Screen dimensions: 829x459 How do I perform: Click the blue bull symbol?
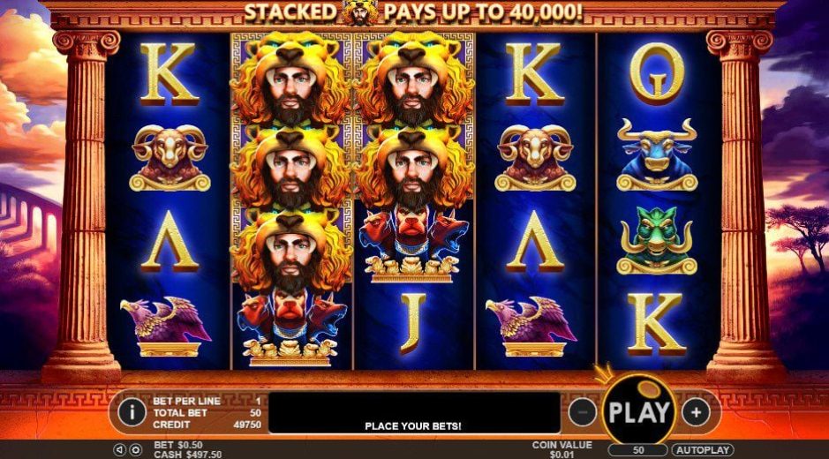click(x=657, y=154)
